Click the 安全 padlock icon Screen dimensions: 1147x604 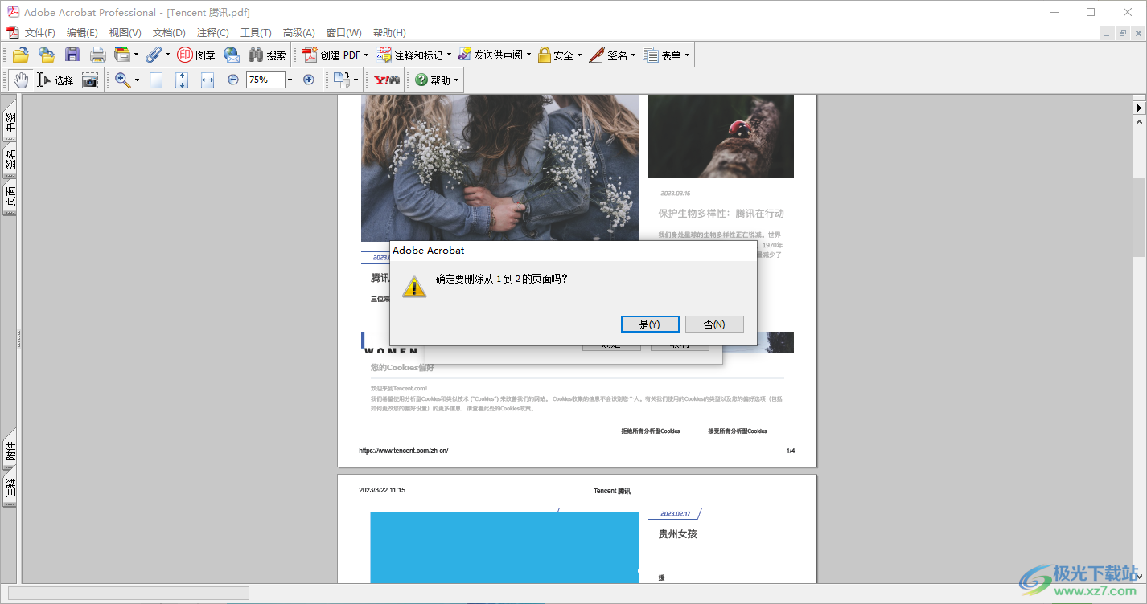[x=545, y=55]
